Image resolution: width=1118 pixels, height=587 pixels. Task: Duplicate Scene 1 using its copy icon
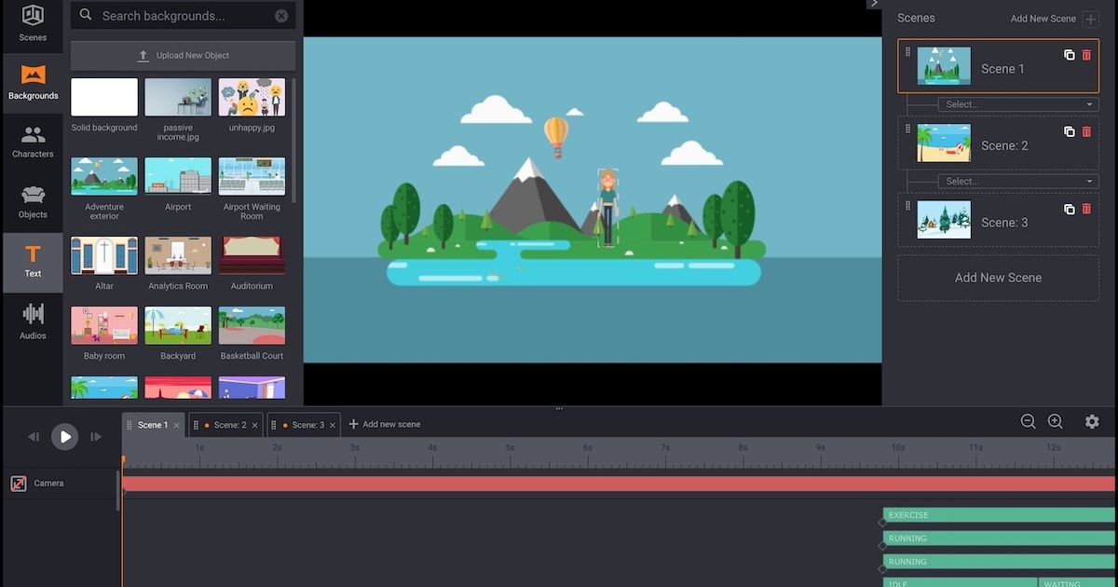1069,54
